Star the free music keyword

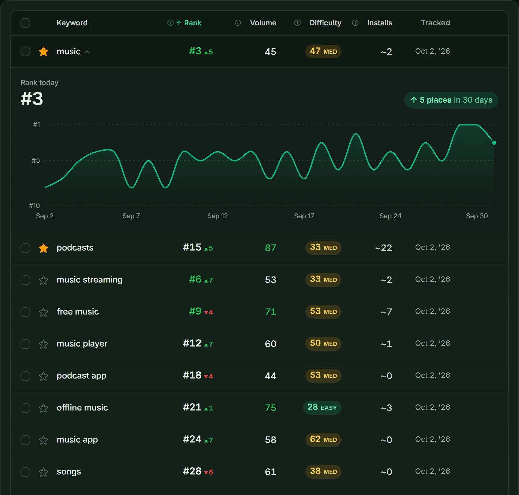point(43,312)
